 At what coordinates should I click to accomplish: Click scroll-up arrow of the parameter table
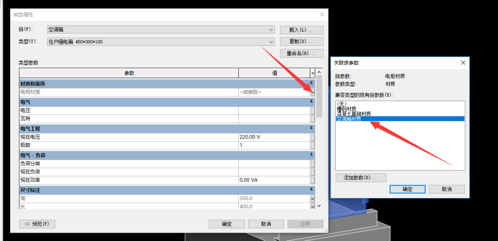[x=319, y=72]
